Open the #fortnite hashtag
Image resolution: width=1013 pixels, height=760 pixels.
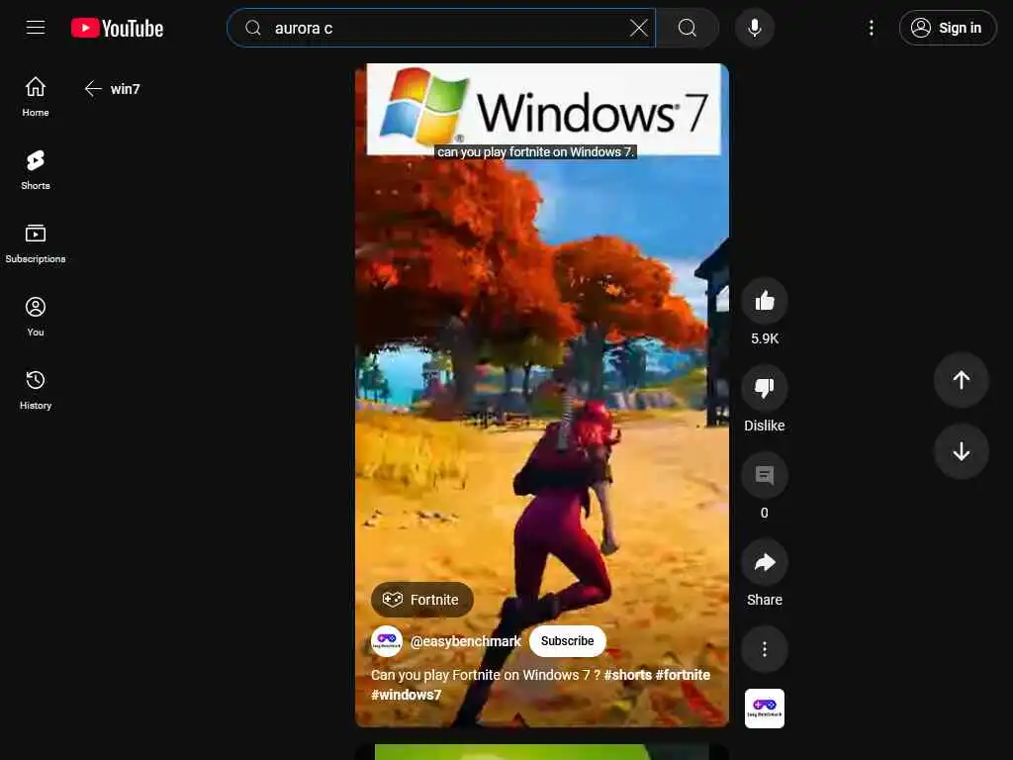(x=683, y=675)
